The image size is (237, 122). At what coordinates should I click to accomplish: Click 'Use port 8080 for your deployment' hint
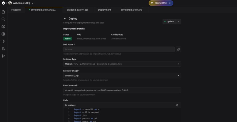pyautogui.click(x=79, y=95)
